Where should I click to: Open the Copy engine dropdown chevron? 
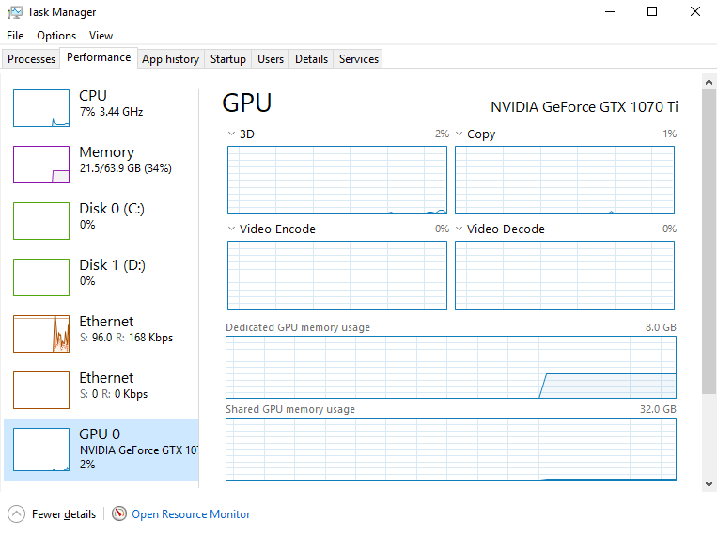[x=460, y=134]
